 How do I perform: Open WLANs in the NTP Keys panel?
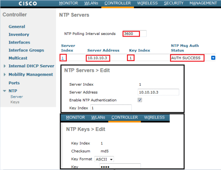(x=98, y=117)
